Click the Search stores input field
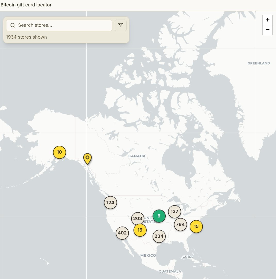The image size is (276, 279). click(x=59, y=25)
